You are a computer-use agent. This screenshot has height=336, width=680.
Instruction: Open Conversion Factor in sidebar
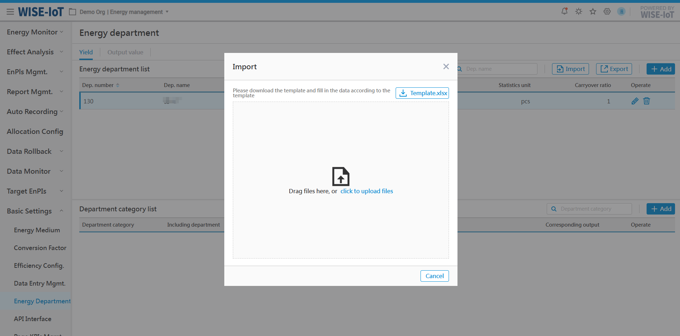point(40,248)
